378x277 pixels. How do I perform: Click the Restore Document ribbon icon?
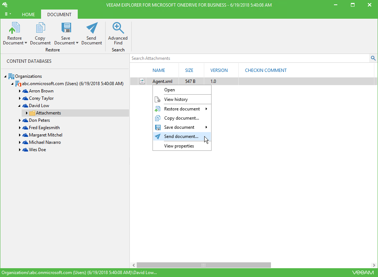tap(14, 28)
